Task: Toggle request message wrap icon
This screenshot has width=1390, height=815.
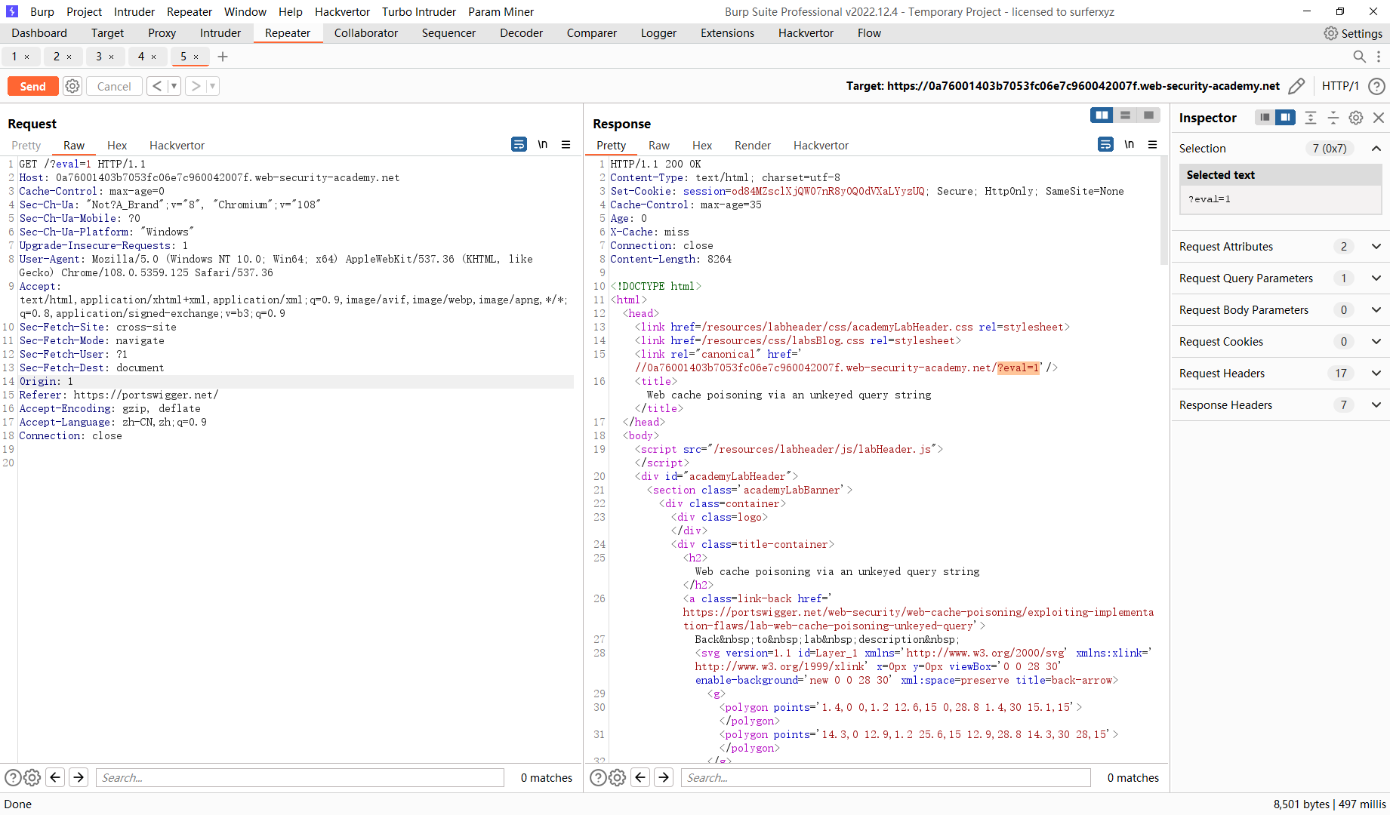Action: tap(519, 144)
